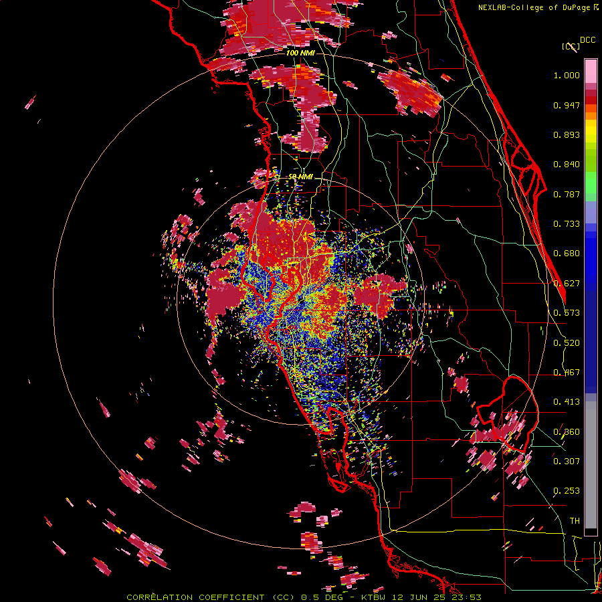Click the [CC] label above the legend
The width and height of the screenshot is (602, 602).
[x=571, y=46]
